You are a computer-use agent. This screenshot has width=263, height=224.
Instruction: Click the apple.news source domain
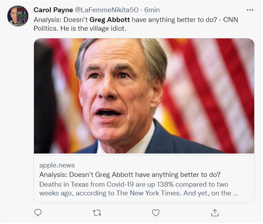click(x=57, y=165)
